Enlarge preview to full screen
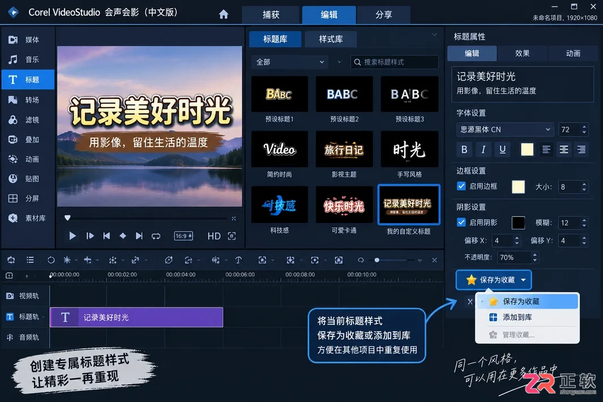This screenshot has height=402, width=603. click(232, 236)
